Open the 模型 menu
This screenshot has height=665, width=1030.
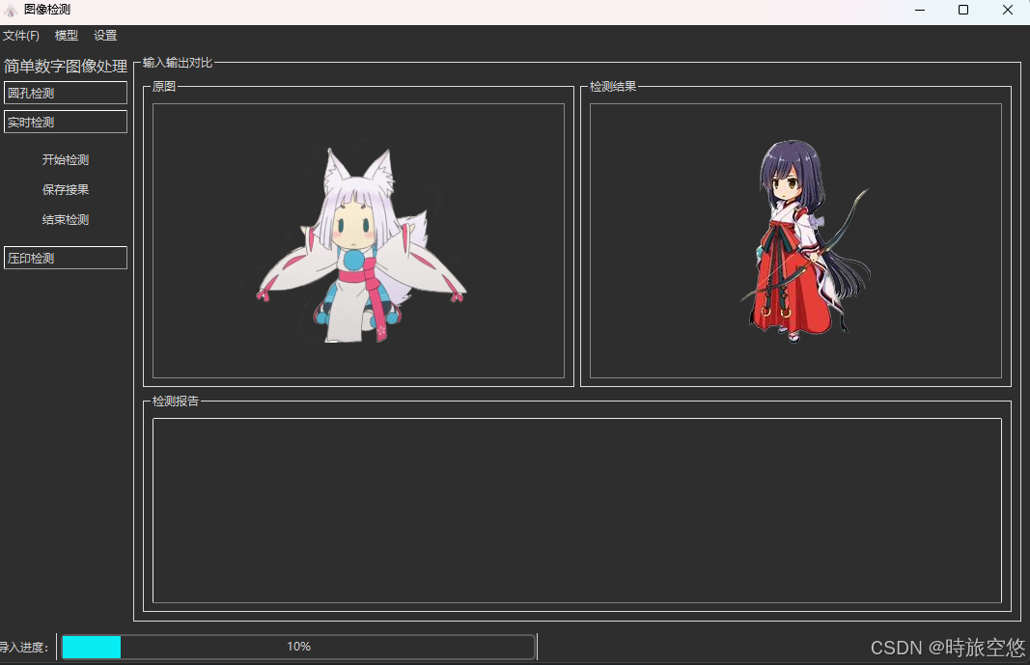[67, 36]
